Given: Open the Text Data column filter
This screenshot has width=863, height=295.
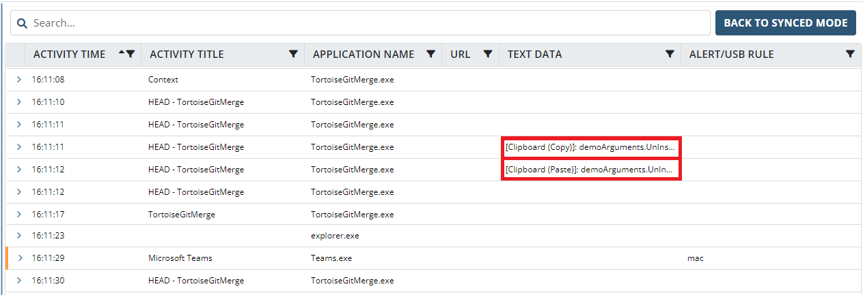Looking at the screenshot, I should click(670, 55).
